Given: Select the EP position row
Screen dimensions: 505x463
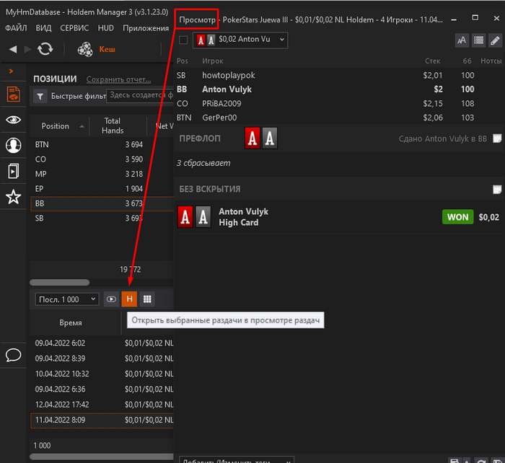Looking at the screenshot, I should pos(102,189).
